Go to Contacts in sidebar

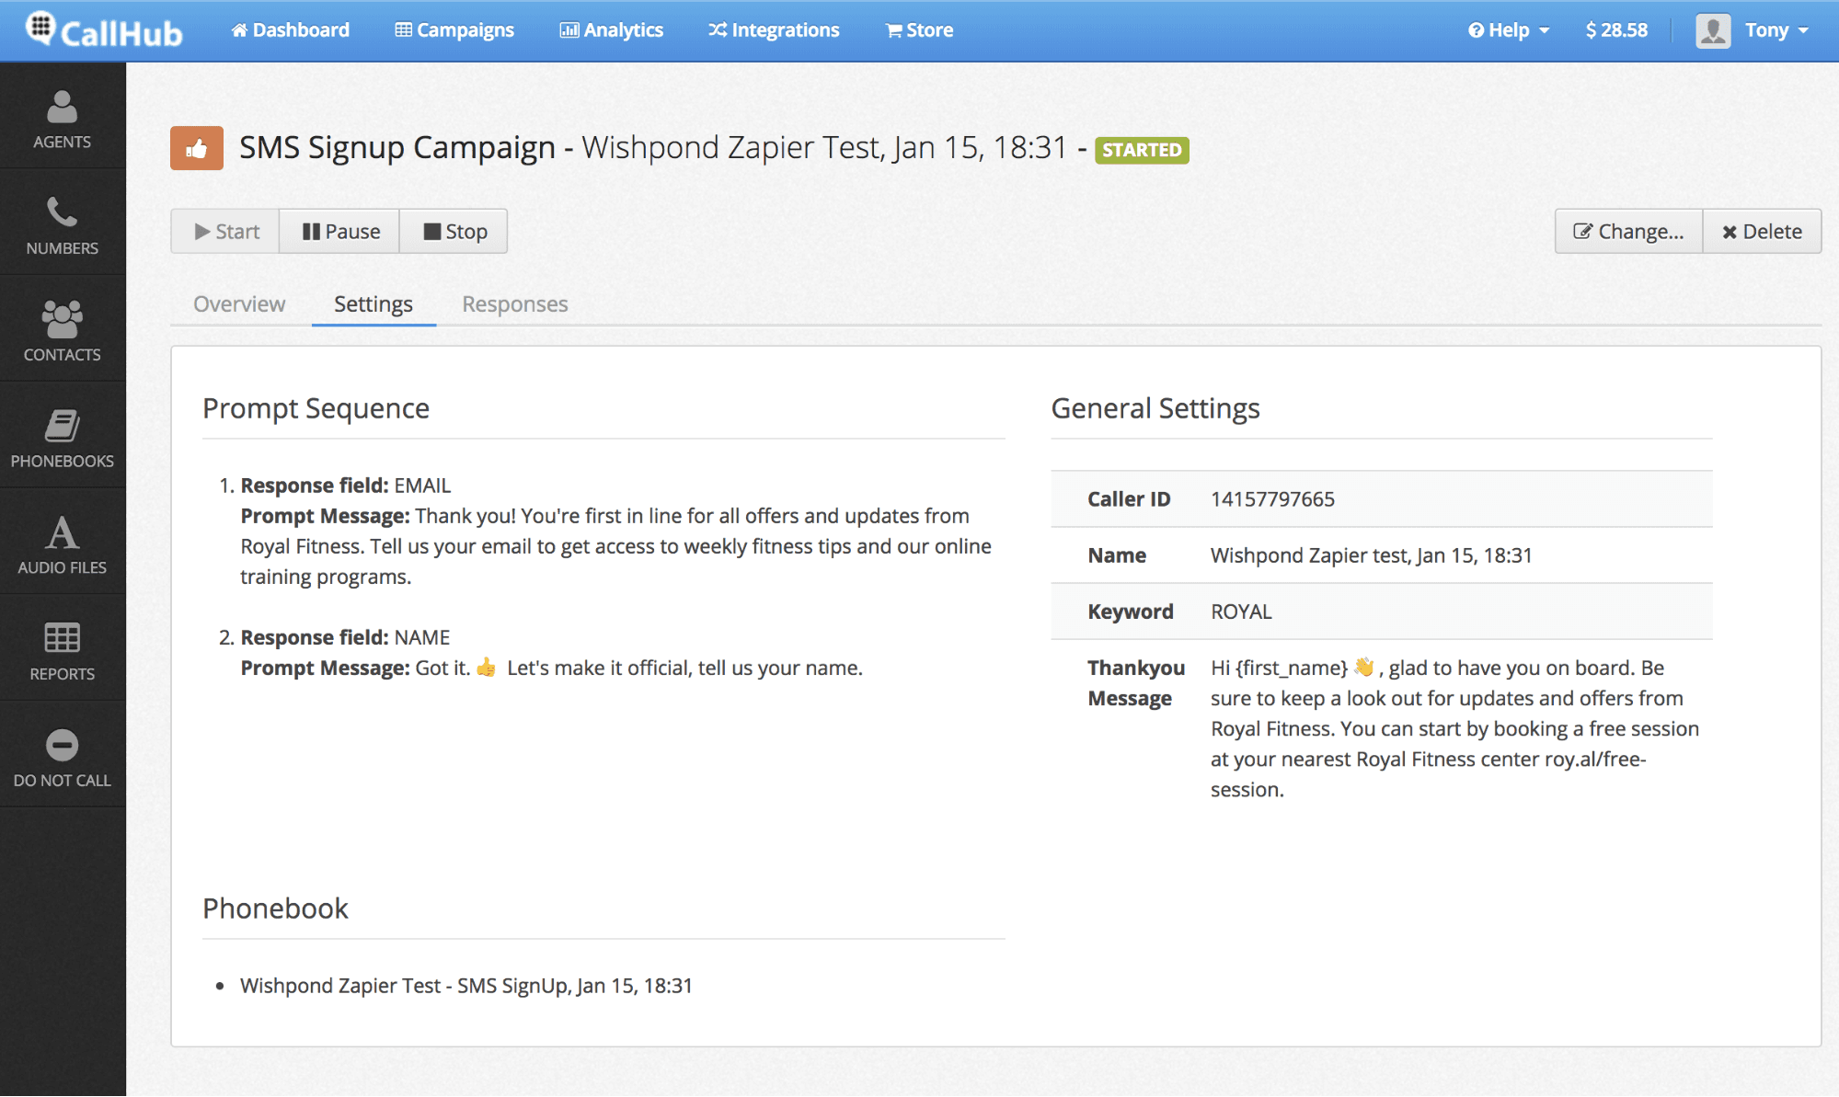(62, 330)
